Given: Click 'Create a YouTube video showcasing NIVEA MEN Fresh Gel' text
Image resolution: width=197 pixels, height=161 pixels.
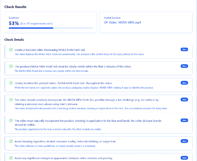Looking at the screenshot, I should click(50, 50).
